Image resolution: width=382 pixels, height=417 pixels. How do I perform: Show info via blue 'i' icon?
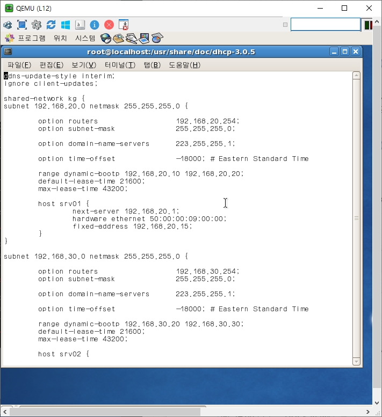pyautogui.click(x=95, y=25)
